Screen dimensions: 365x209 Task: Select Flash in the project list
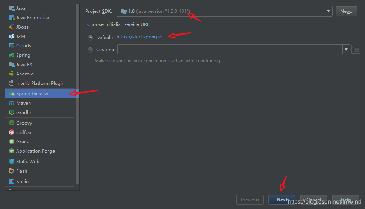39,171
